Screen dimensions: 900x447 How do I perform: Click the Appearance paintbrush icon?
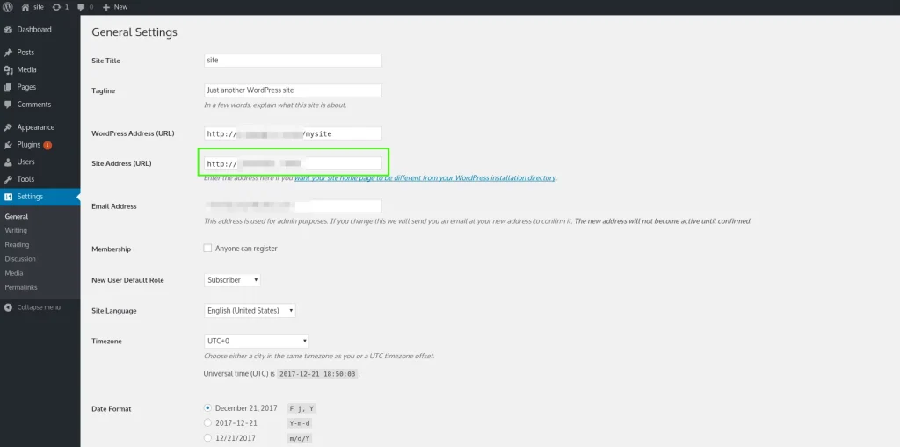point(8,127)
